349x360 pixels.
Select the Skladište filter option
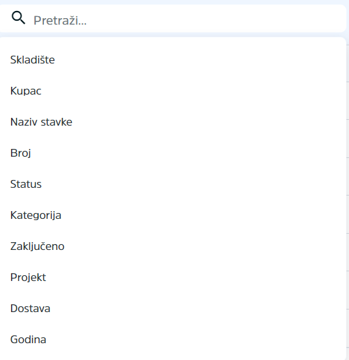click(x=173, y=60)
